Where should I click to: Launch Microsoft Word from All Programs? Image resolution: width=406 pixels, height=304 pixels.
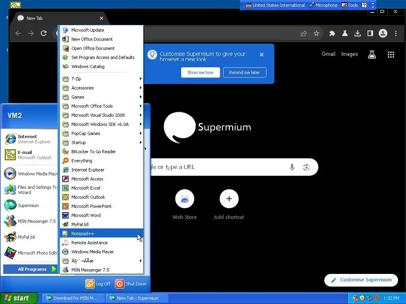tap(101, 215)
